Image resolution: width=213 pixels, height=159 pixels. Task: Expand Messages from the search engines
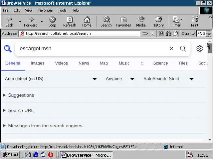[43, 126]
